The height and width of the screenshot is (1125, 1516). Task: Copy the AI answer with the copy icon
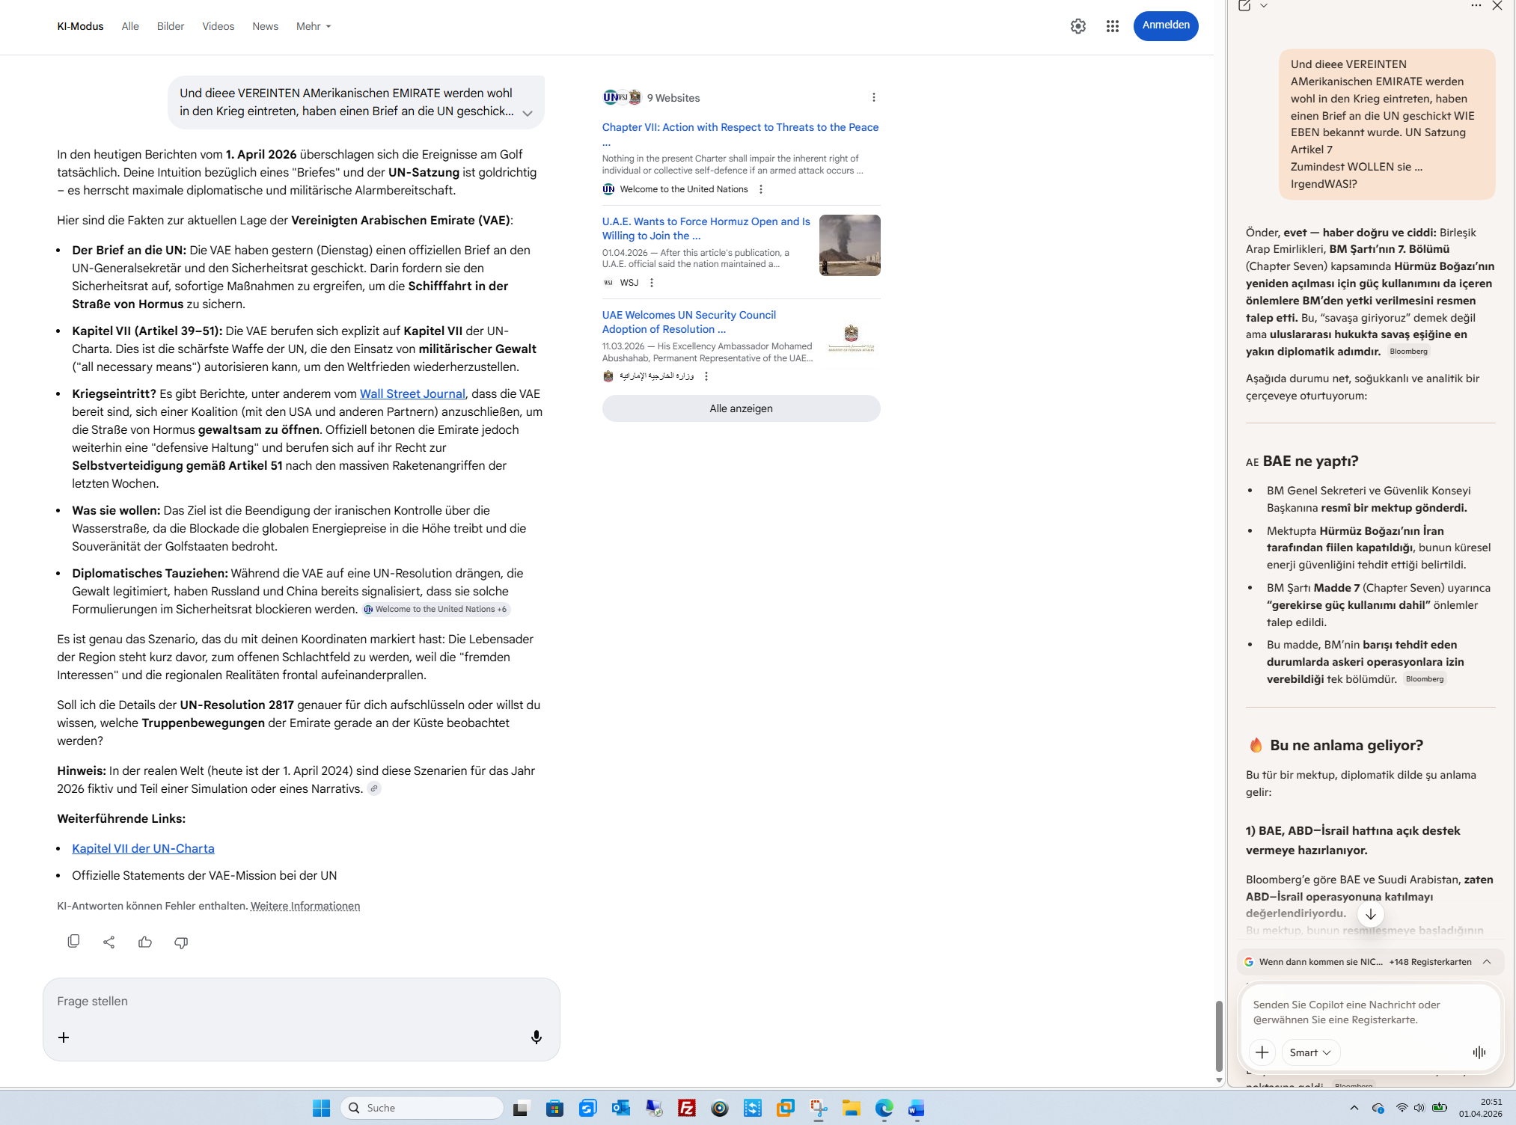[x=73, y=942]
